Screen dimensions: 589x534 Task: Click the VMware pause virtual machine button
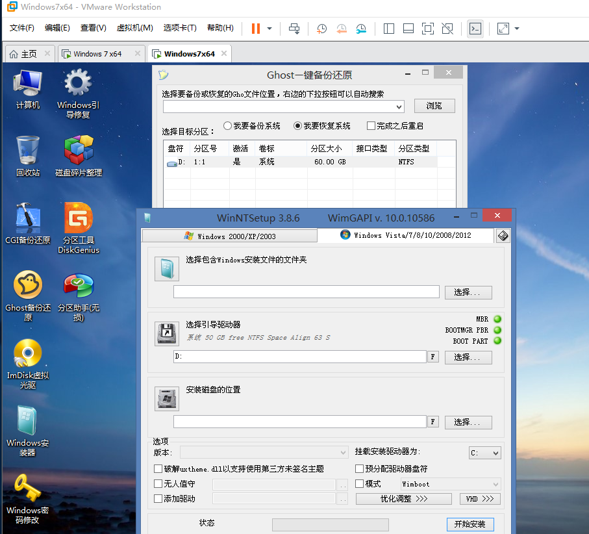(256, 29)
